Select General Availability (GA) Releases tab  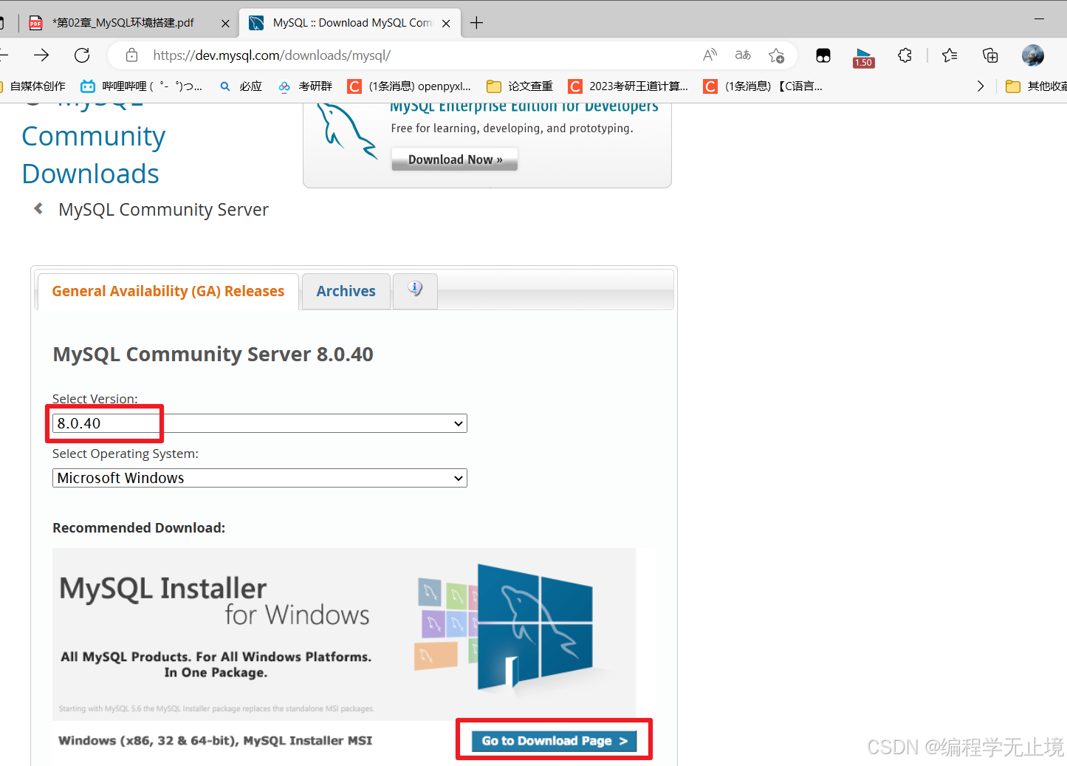coord(168,292)
